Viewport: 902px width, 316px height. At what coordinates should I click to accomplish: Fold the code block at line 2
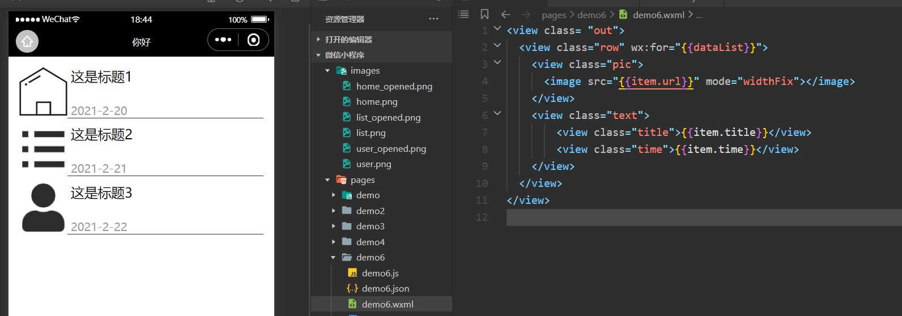pos(497,45)
